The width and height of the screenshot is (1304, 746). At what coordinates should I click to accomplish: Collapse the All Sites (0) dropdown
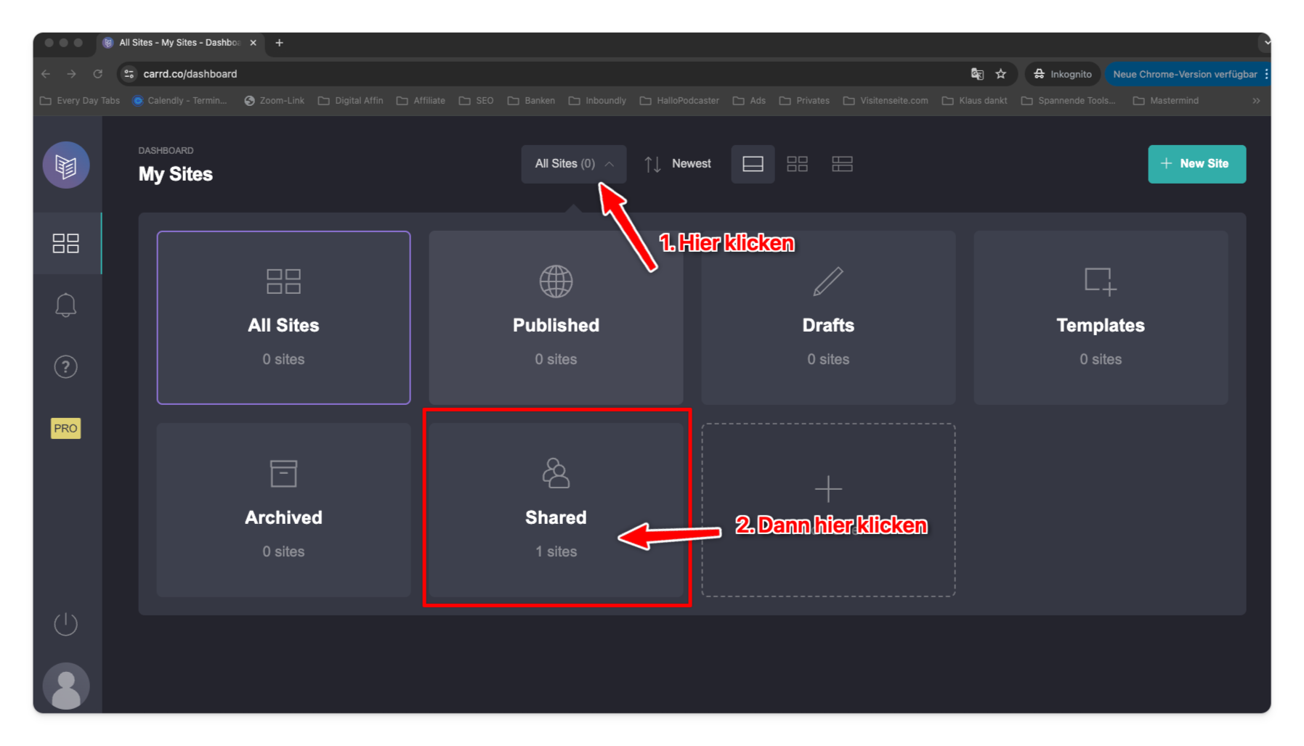click(573, 164)
